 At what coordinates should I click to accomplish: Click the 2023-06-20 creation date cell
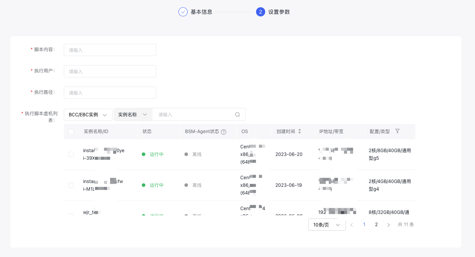(289, 154)
